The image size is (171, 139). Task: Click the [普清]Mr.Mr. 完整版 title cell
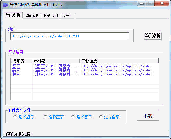click(x=56, y=66)
